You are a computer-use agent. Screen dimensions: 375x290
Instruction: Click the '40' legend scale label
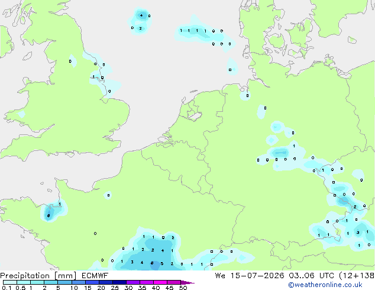(x=156, y=288)
